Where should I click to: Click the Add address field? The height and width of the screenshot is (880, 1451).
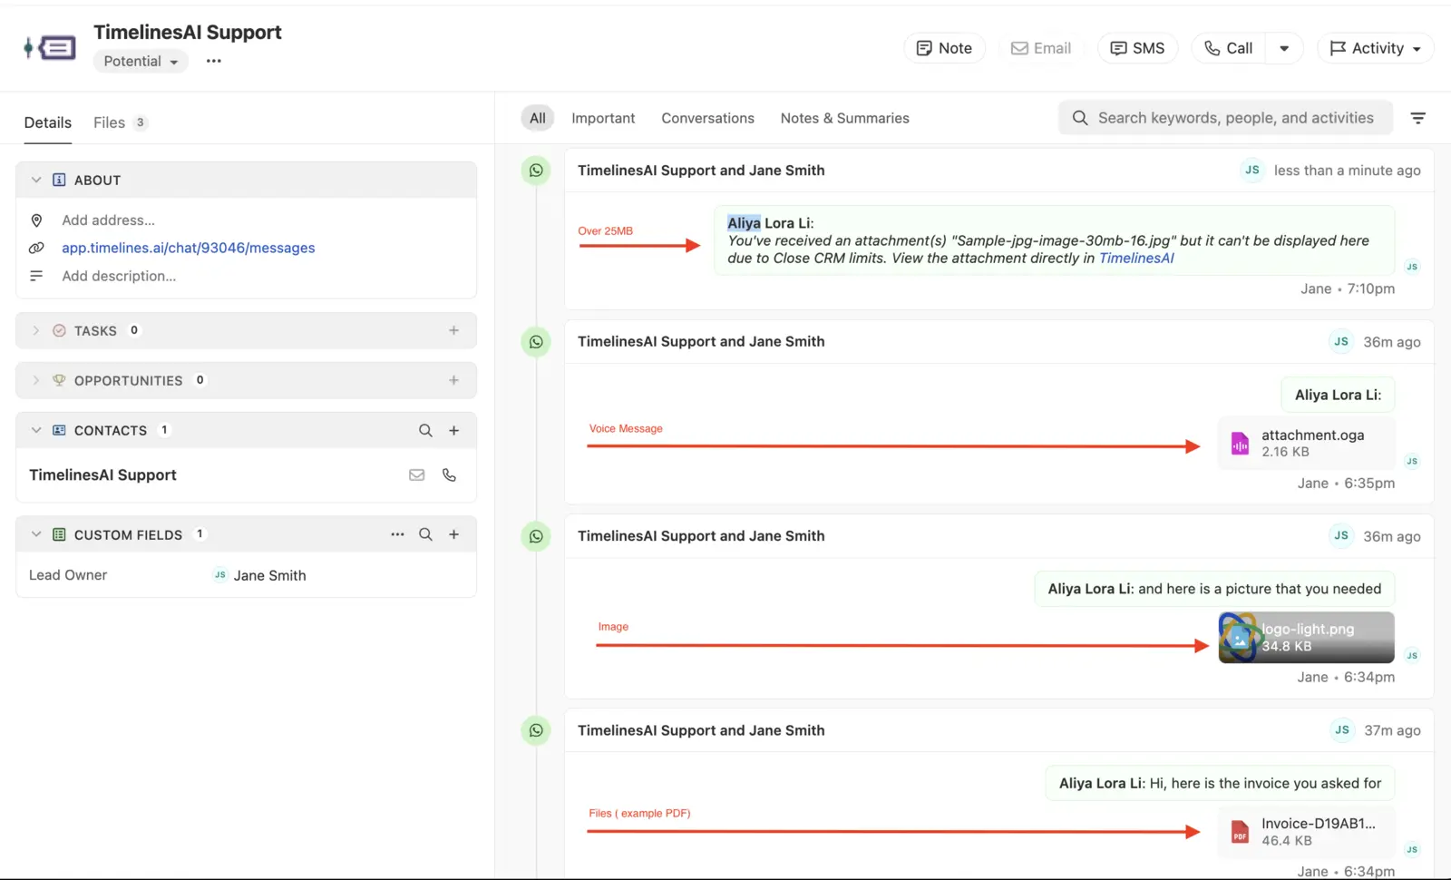tap(108, 220)
